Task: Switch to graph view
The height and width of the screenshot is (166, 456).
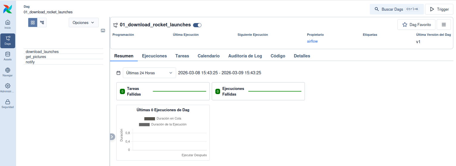Action: click(42, 22)
